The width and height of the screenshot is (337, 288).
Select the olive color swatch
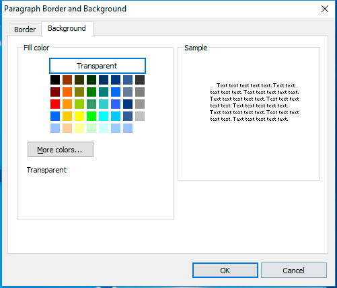(x=79, y=92)
